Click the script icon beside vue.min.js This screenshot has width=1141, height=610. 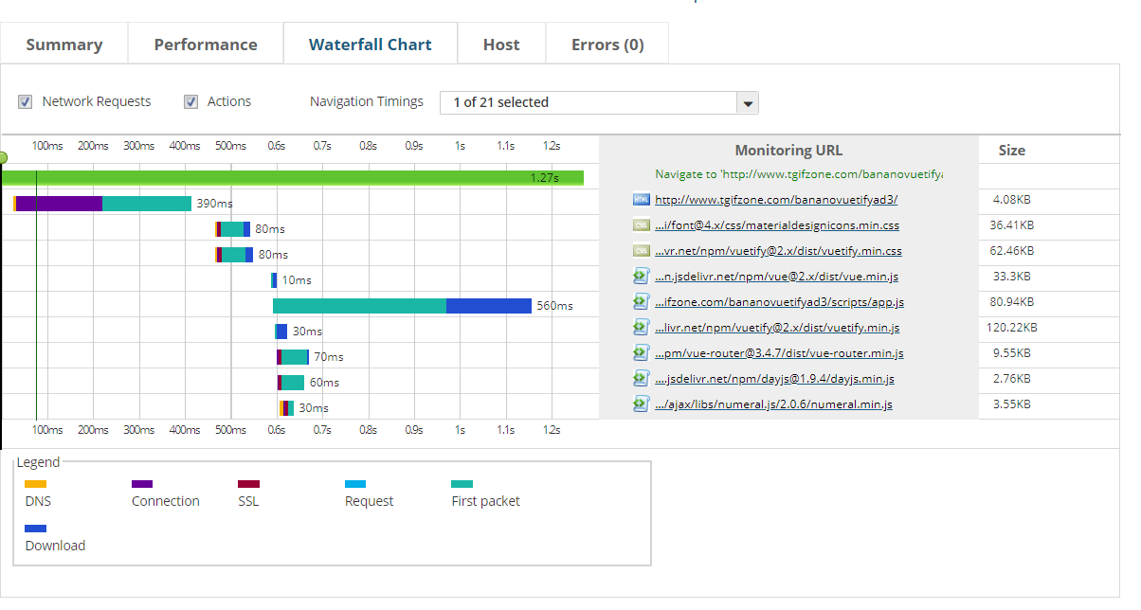642,277
